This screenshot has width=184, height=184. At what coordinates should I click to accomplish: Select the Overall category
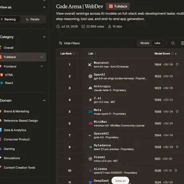pyautogui.click(x=23, y=48)
